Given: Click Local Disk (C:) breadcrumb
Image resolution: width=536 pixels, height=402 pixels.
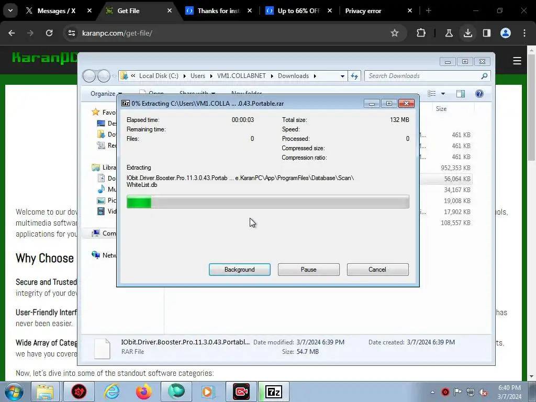Looking at the screenshot, I should [x=159, y=76].
